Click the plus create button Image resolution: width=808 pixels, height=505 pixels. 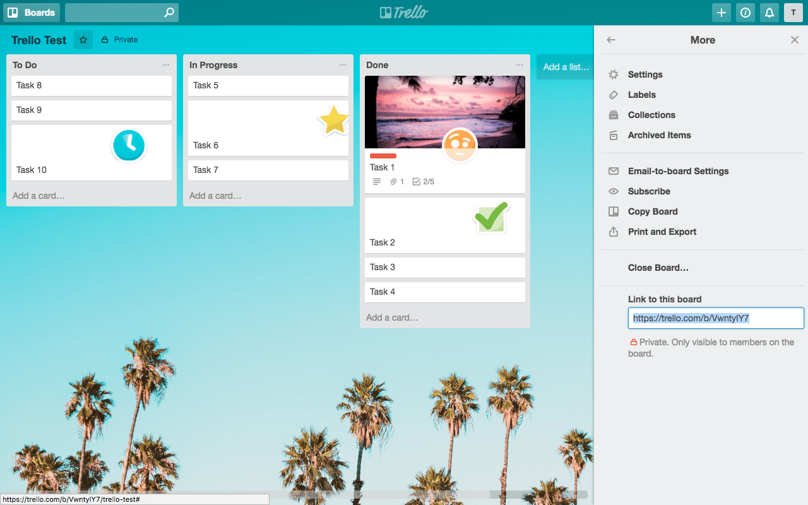pyautogui.click(x=722, y=13)
